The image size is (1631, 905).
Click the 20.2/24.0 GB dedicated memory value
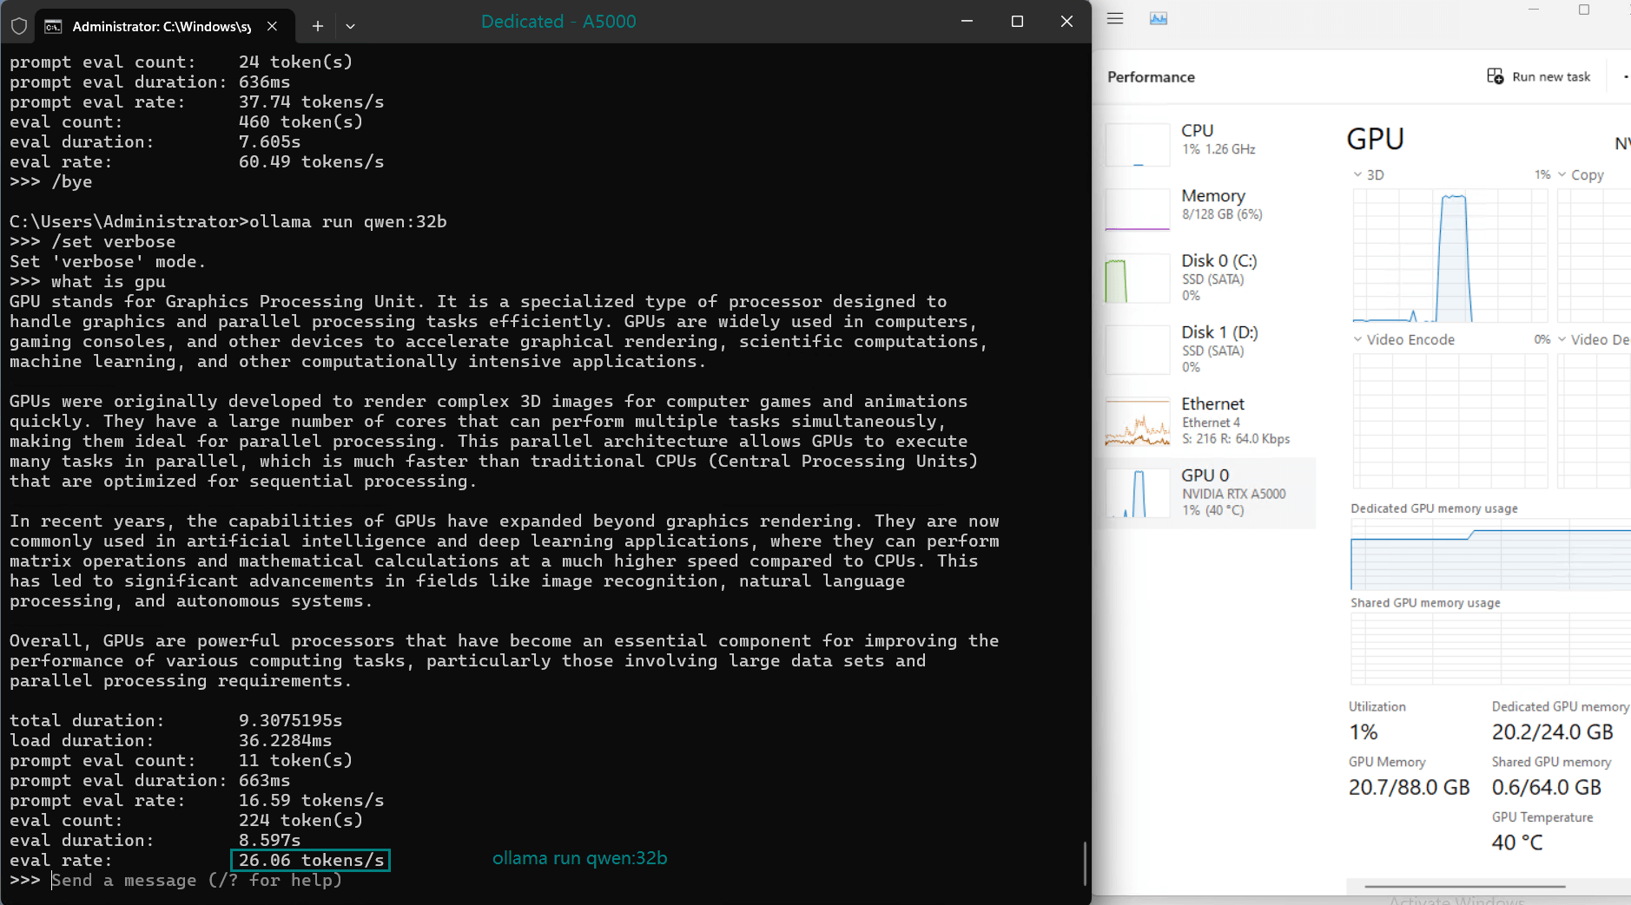[1552, 731]
